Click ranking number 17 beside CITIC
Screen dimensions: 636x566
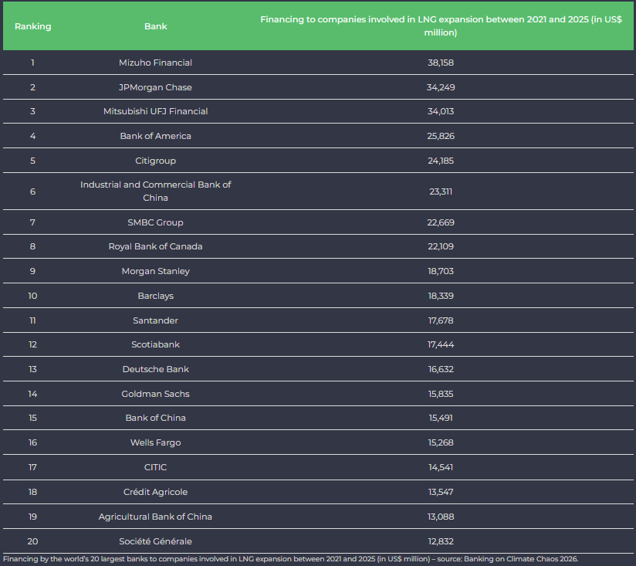[33, 467]
